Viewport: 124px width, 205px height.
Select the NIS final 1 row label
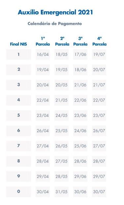[x=18, y=54]
